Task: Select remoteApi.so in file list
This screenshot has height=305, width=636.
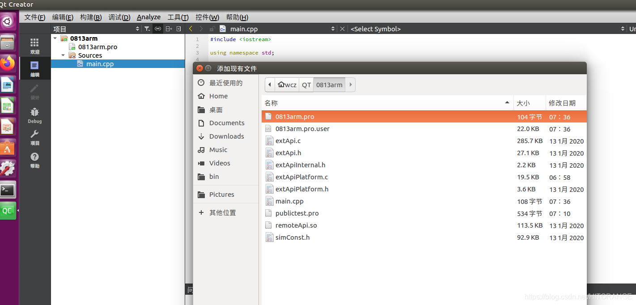Action: (x=424, y=225)
